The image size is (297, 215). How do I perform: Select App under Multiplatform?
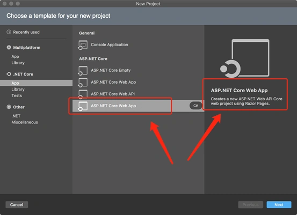coord(15,56)
